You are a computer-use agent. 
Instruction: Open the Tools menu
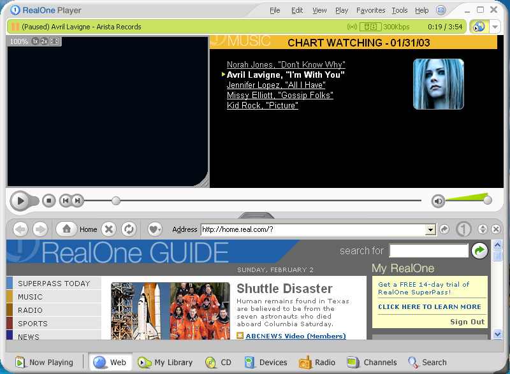(400, 10)
